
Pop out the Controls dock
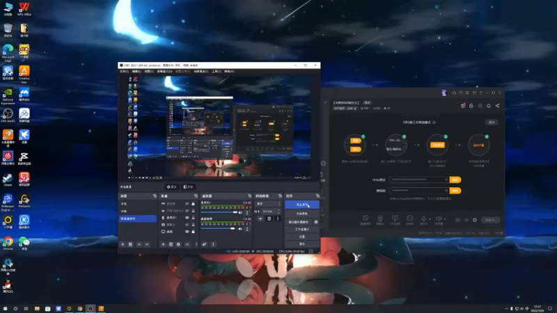click(x=317, y=196)
